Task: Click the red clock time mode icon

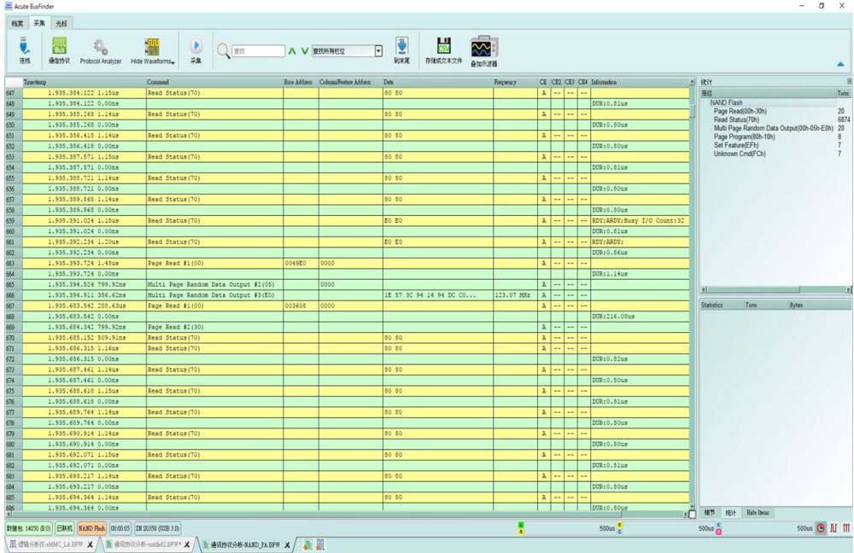Action: pyautogui.click(x=821, y=528)
